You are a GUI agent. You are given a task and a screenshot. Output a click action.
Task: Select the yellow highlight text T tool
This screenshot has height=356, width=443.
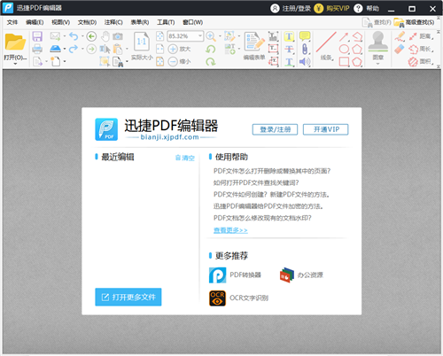pyautogui.click(x=289, y=36)
